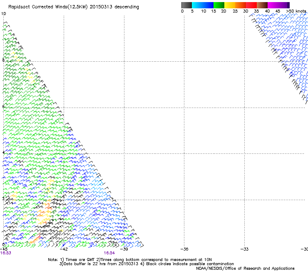Click the orange 25-30 knots legend segment

[241, 5]
